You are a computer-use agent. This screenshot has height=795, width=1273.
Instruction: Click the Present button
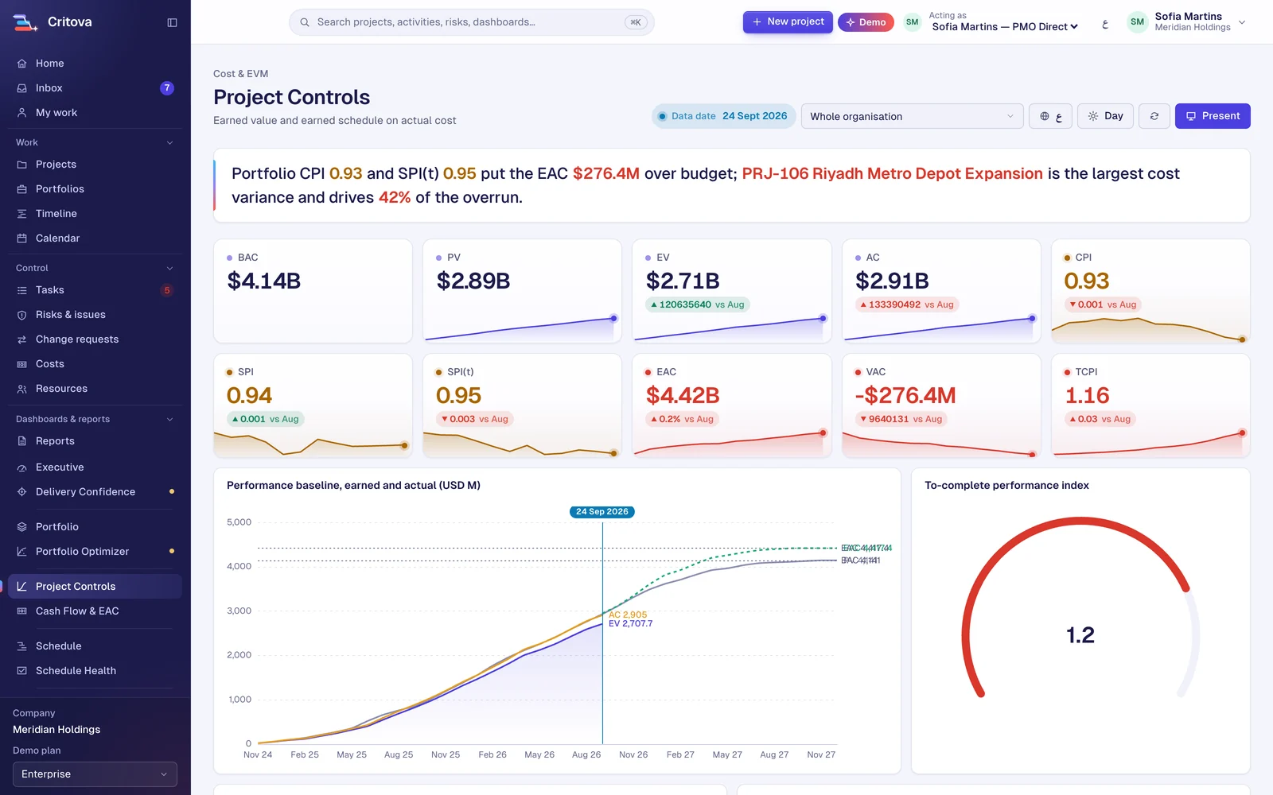click(1213, 116)
